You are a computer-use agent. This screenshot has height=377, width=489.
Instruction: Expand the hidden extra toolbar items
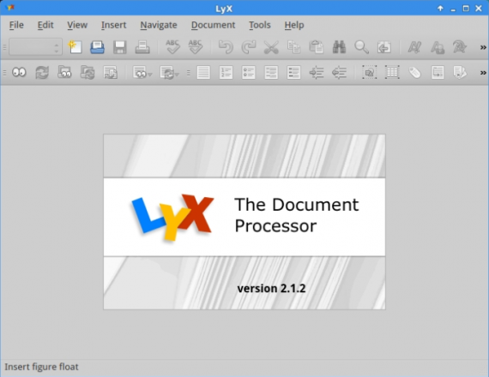[x=483, y=73]
